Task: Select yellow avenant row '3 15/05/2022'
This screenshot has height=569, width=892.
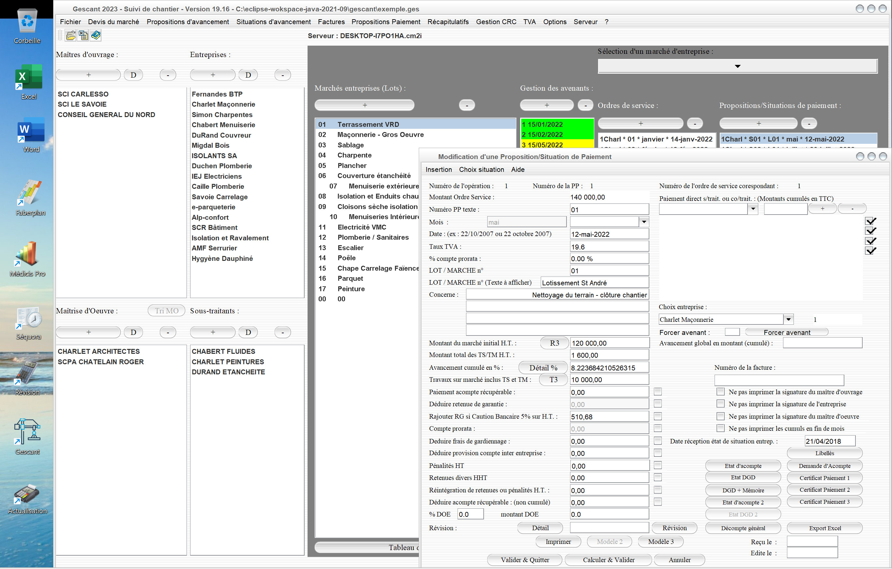Action: click(x=557, y=145)
